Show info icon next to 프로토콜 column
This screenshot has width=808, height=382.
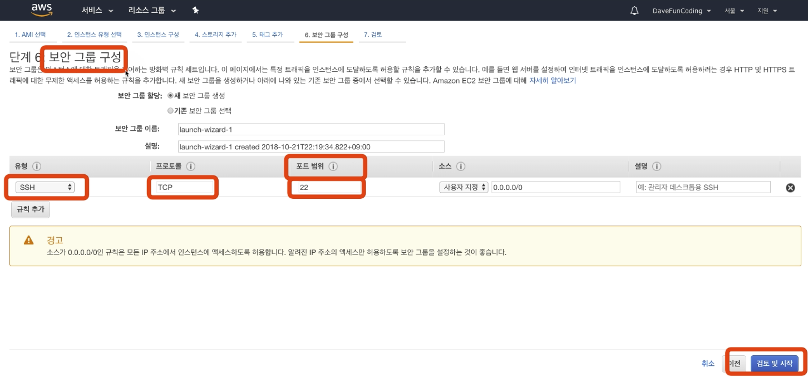[x=190, y=166]
